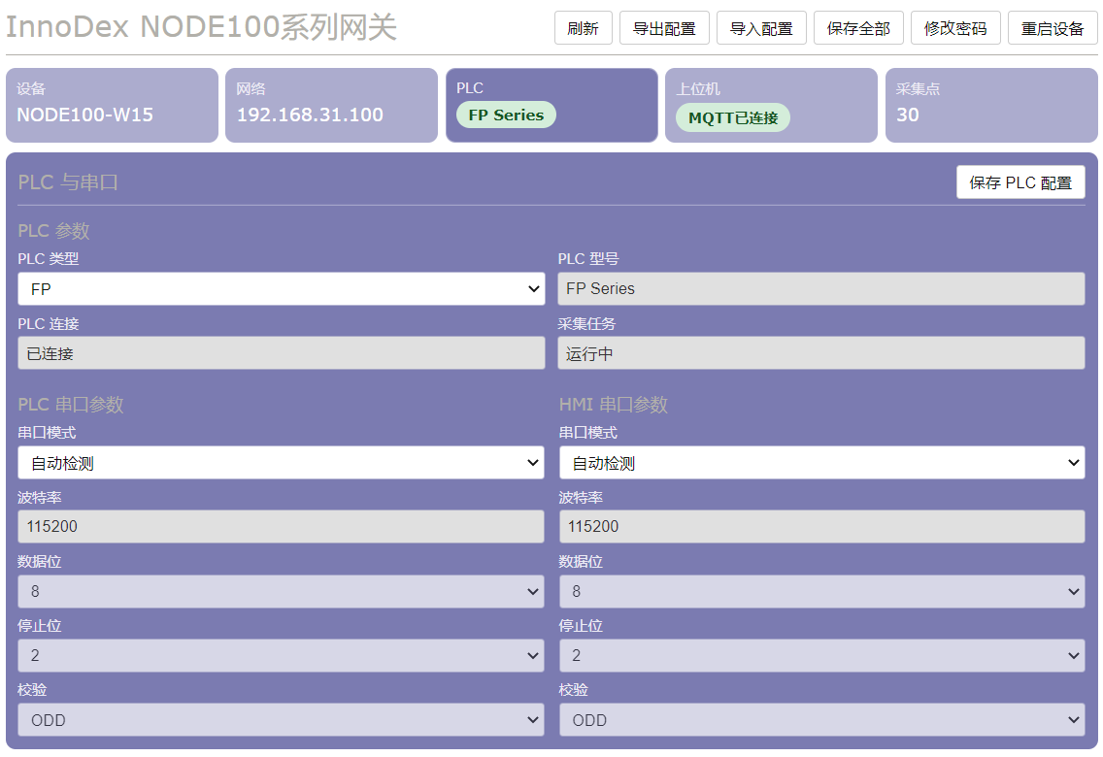Click the PLC 连接 field 已连接
Viewport: 1103px width, 757px height.
[x=282, y=353]
